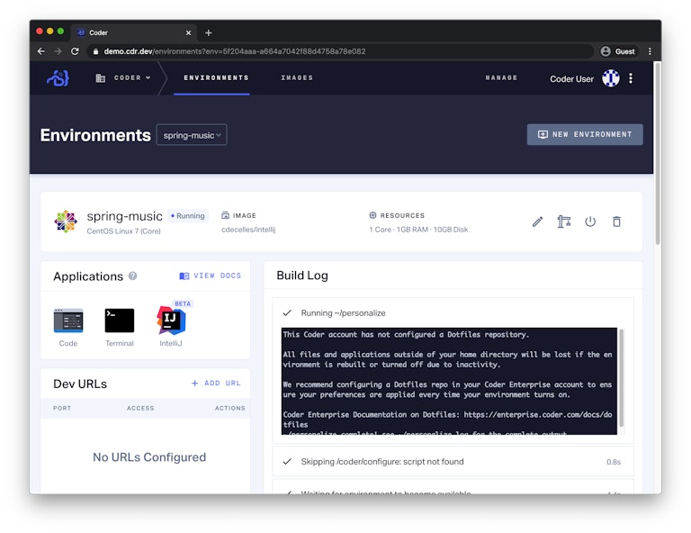The width and height of the screenshot is (691, 533).
Task: Click the Build Log heading
Action: [302, 276]
